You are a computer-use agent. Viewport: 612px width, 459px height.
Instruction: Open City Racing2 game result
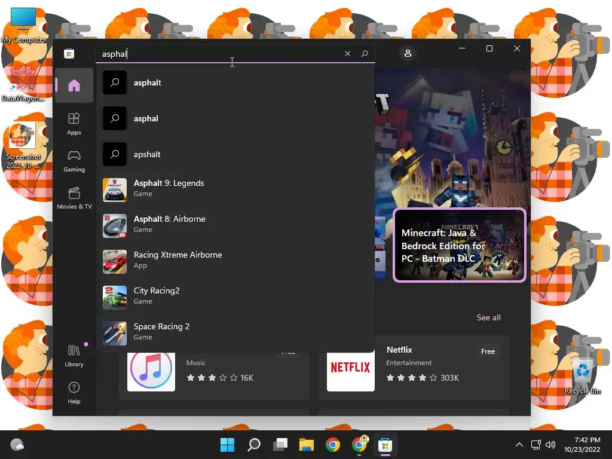pyautogui.click(x=235, y=298)
